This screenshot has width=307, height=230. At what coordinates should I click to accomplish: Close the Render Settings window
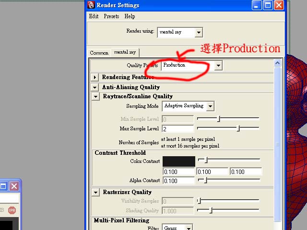[x=279, y=5]
